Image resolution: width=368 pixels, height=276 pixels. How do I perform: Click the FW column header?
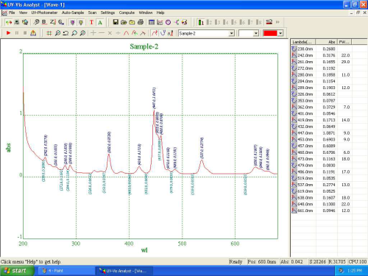point(344,42)
